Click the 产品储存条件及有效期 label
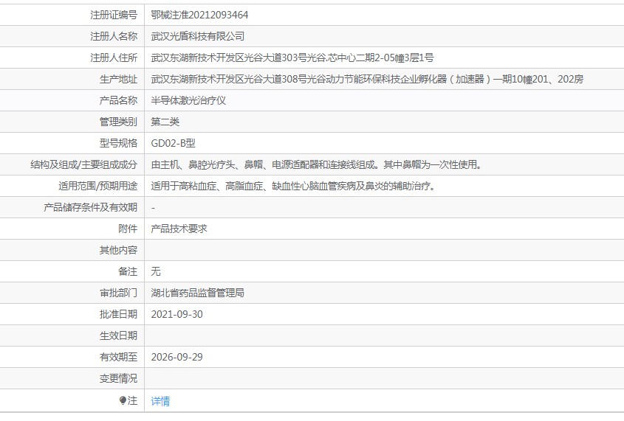 pos(90,208)
